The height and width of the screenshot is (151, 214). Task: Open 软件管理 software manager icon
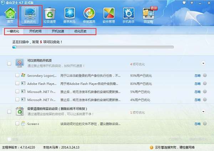point(109,15)
